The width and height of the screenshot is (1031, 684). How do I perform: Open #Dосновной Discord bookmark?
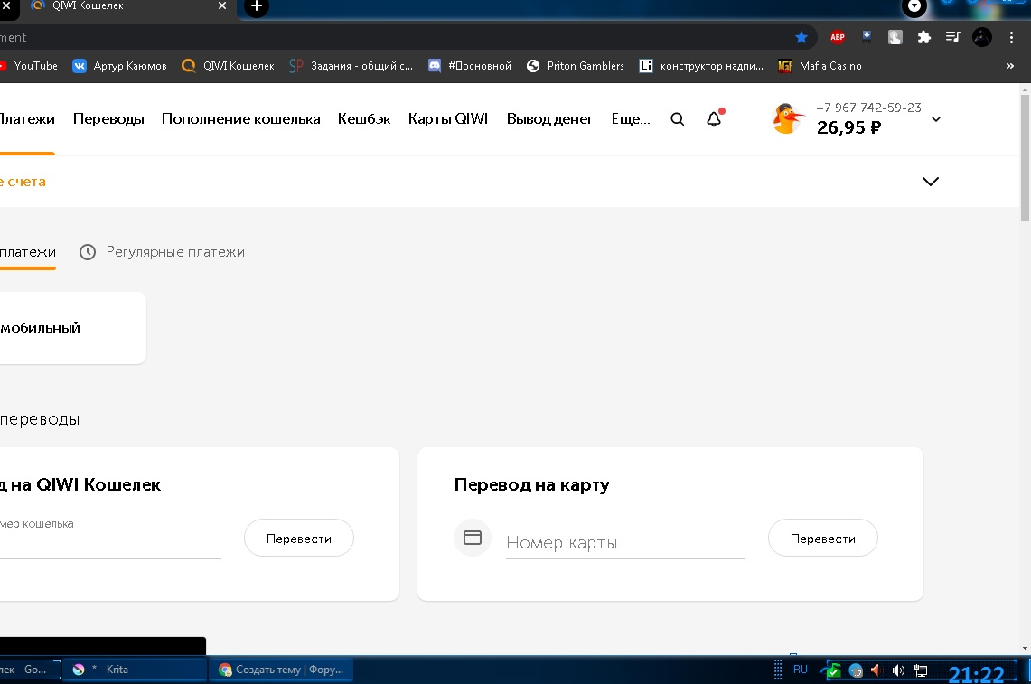(x=470, y=66)
